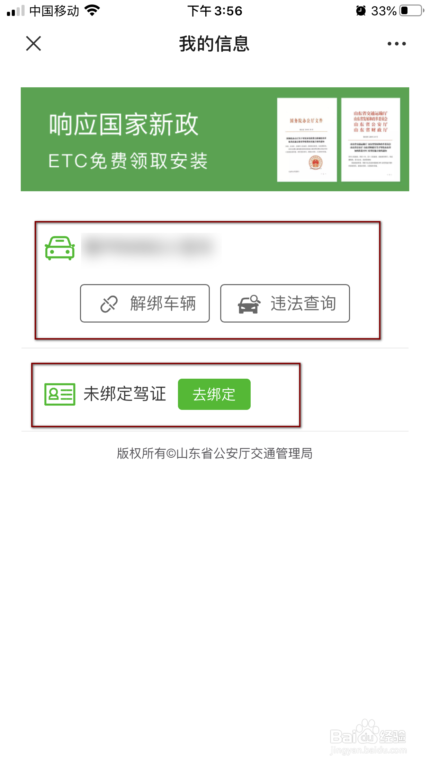Screen dimensions: 430x765
Task: Open the ETC免费领取安装 banner
Action: [215, 139]
